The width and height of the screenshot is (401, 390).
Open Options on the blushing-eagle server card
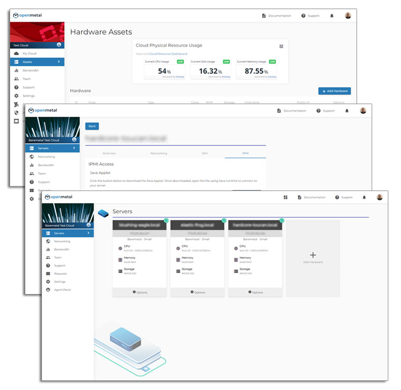[x=140, y=292]
